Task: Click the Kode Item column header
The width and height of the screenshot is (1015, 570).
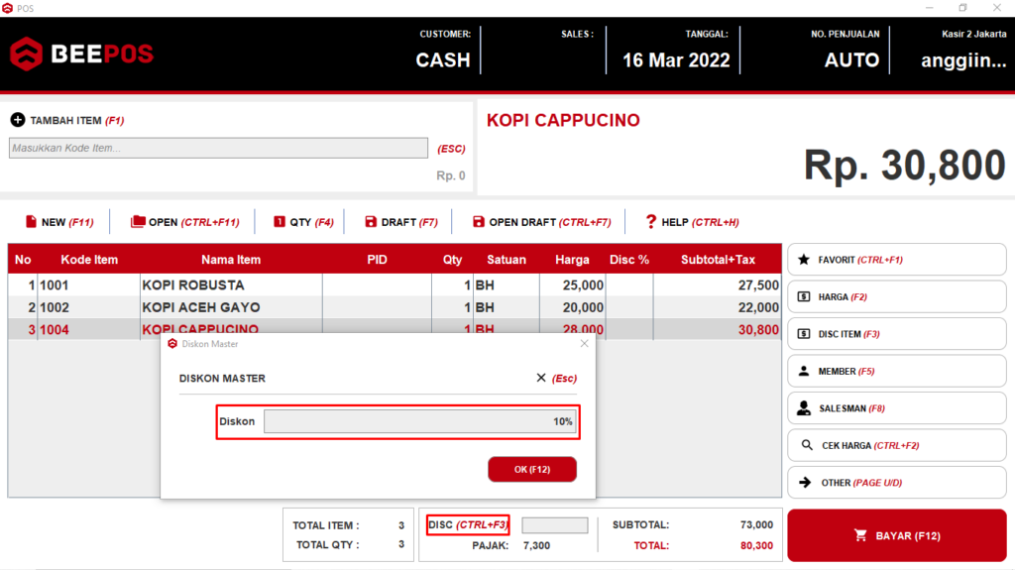Action: (89, 260)
